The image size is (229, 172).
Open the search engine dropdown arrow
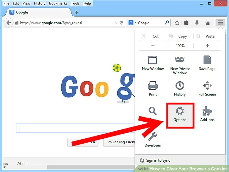[135, 23]
